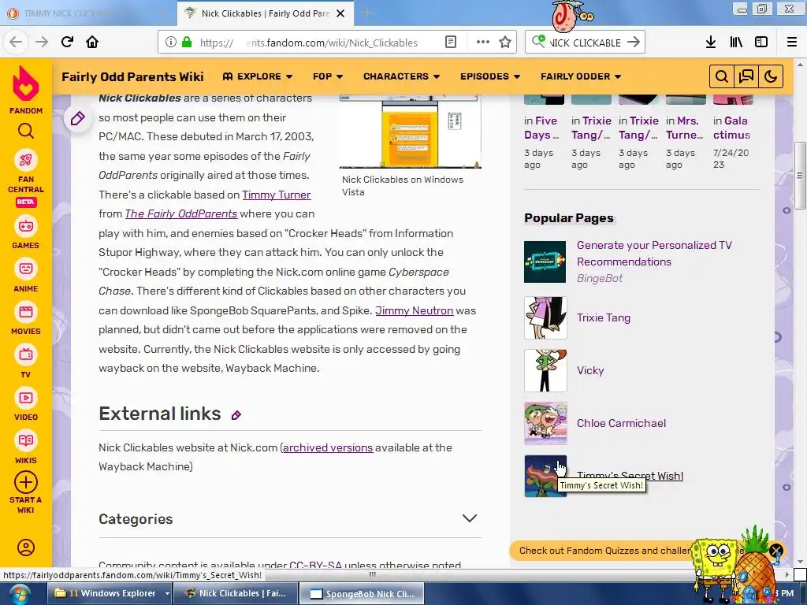
Task: Open the browser home page icon
Action: (x=92, y=43)
